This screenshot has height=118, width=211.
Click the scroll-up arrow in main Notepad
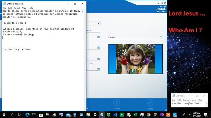85,11
